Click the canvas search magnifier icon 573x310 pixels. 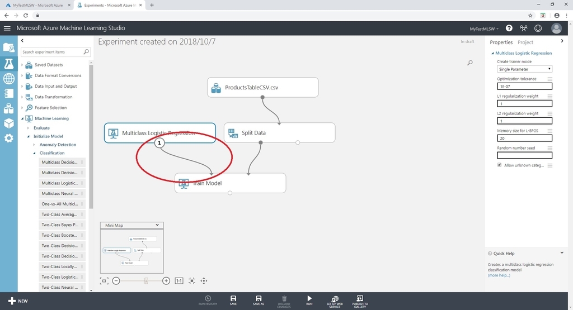[470, 63]
